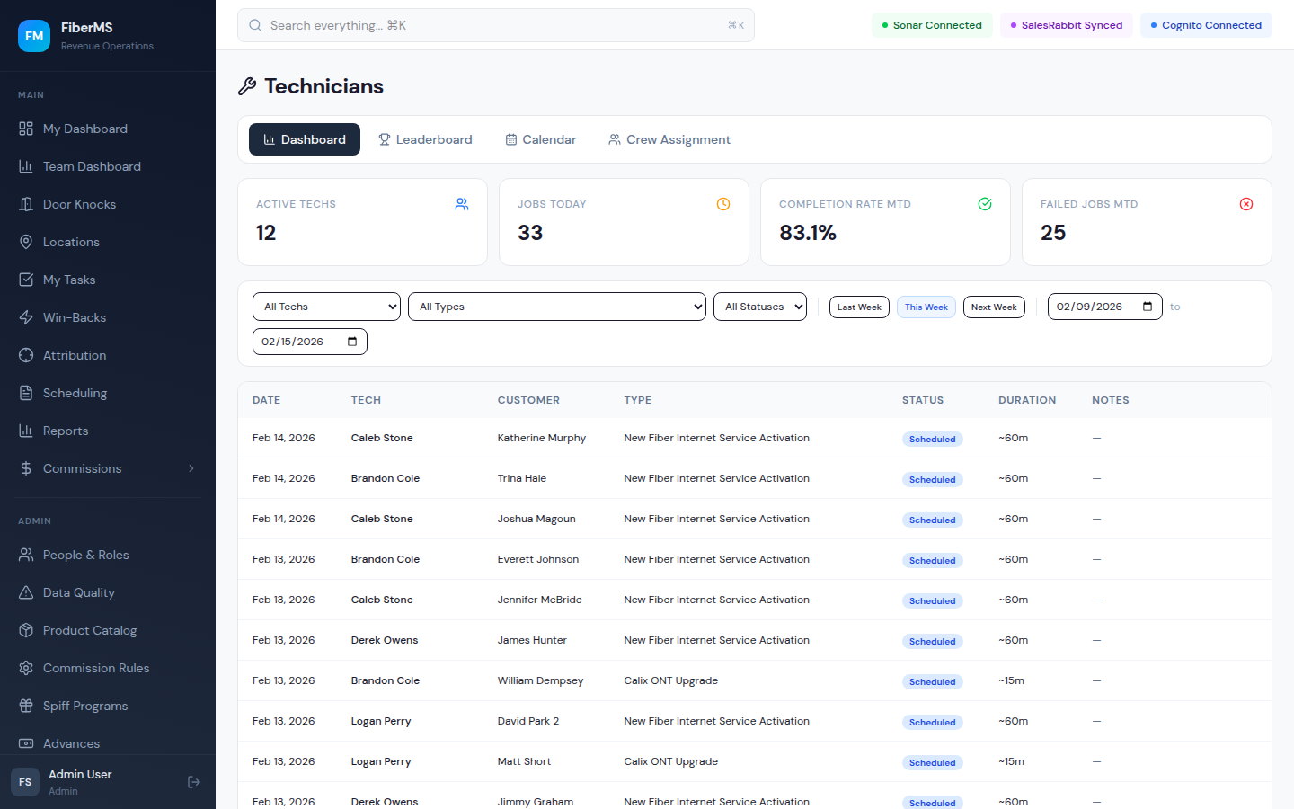Toggle the Last Week date range
Image resolution: width=1294 pixels, height=809 pixels.
(x=859, y=307)
